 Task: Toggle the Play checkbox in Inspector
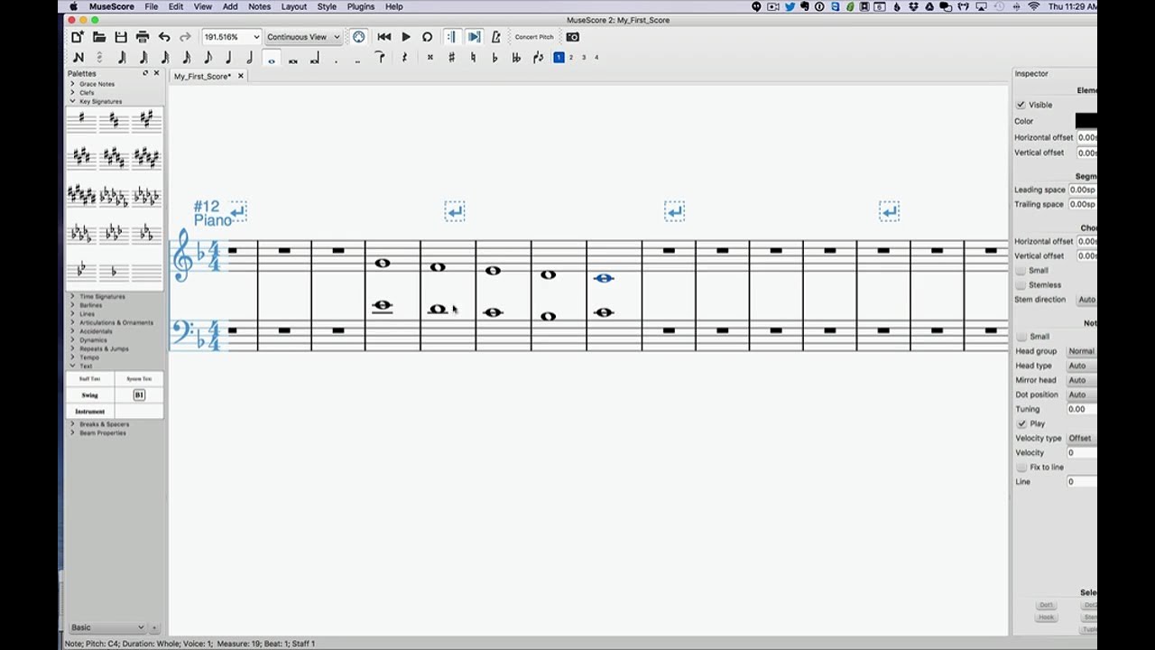pos(1021,423)
